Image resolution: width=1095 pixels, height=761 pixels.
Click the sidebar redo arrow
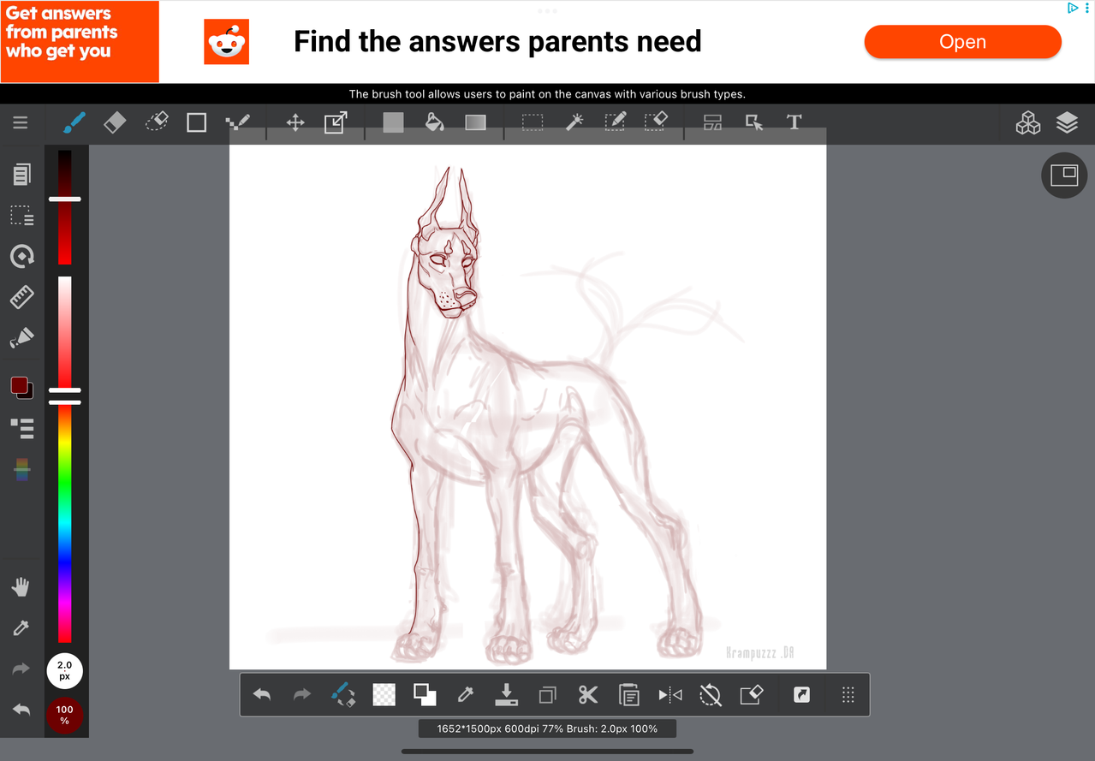[21, 669]
